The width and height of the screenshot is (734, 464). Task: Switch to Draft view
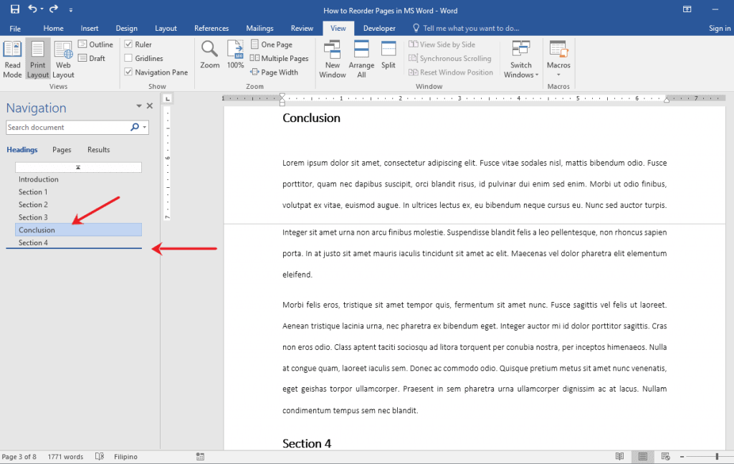(x=92, y=58)
